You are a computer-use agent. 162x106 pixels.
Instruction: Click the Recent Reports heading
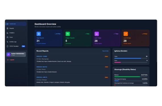42,51
